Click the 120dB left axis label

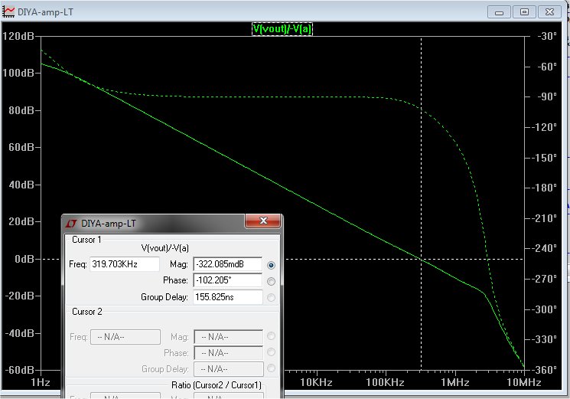(18, 36)
